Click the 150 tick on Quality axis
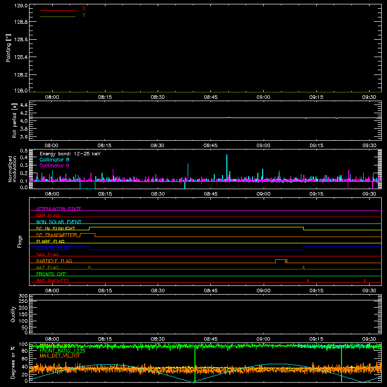Viewport: 387px width, 387px height. pyautogui.click(x=23, y=314)
